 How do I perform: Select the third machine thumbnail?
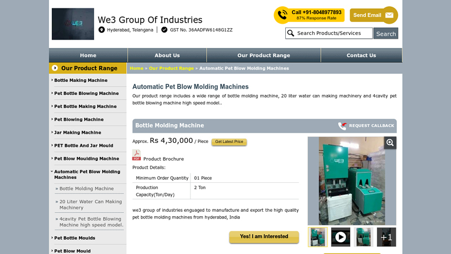coord(364,237)
